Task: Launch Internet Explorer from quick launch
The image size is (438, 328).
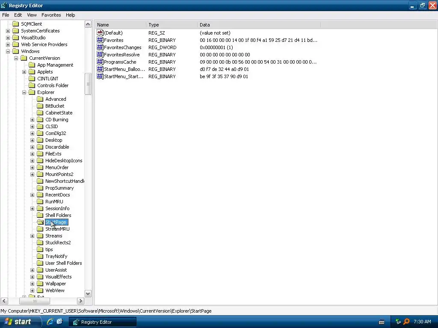Action: [50, 322]
